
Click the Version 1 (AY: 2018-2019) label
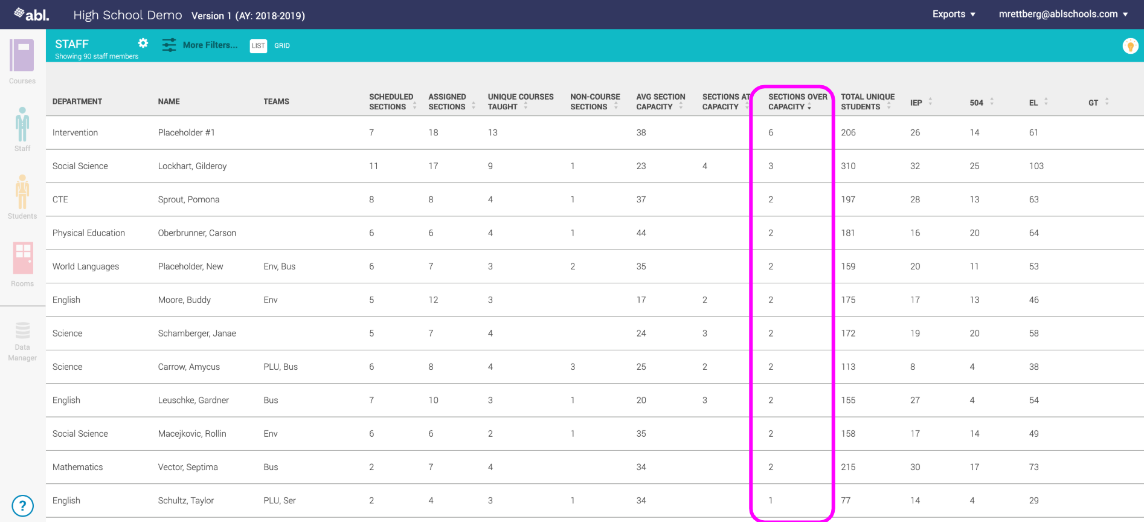(x=248, y=16)
